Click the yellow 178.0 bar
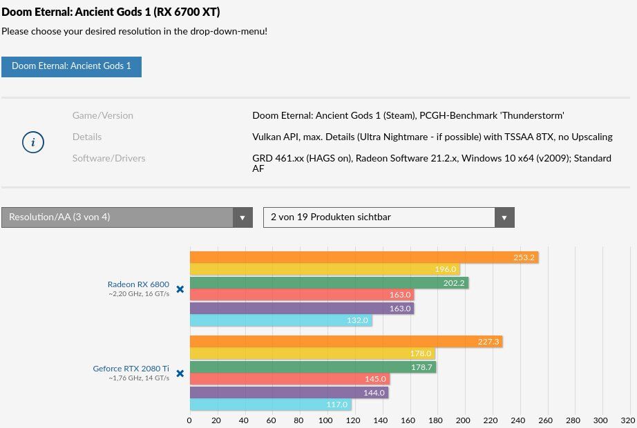637x428 pixels. (312, 353)
